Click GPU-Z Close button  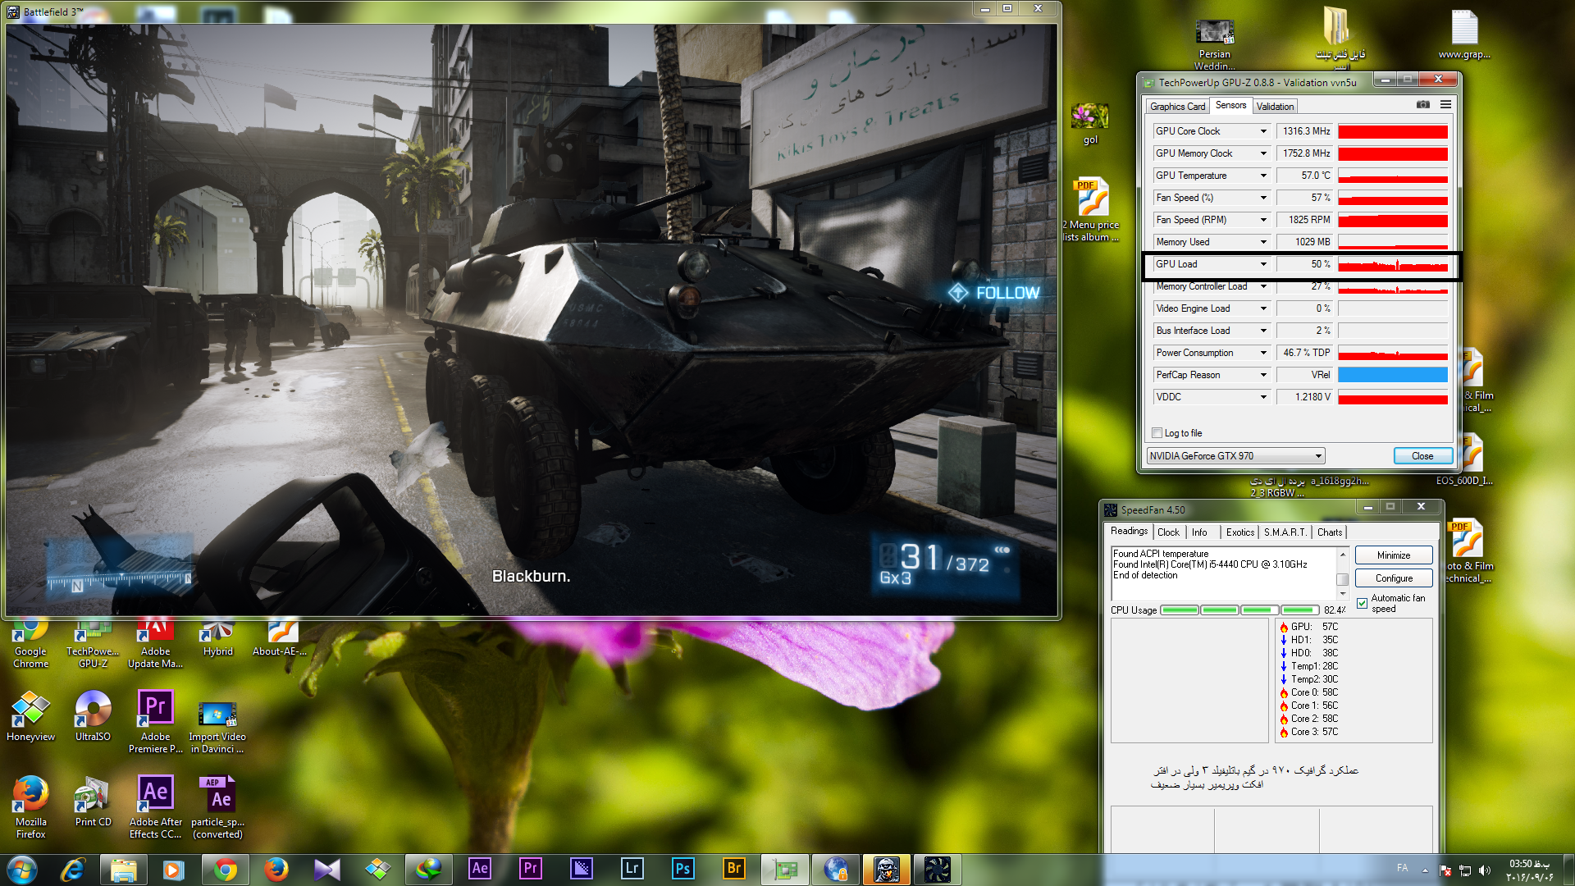1422,456
